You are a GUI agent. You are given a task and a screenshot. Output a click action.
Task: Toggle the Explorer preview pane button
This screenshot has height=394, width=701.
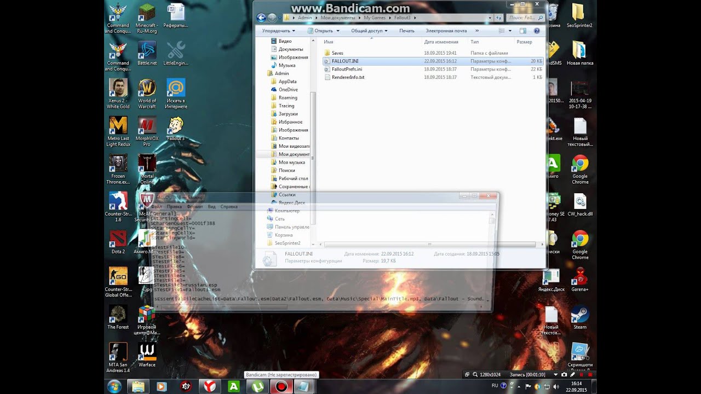[x=522, y=31]
